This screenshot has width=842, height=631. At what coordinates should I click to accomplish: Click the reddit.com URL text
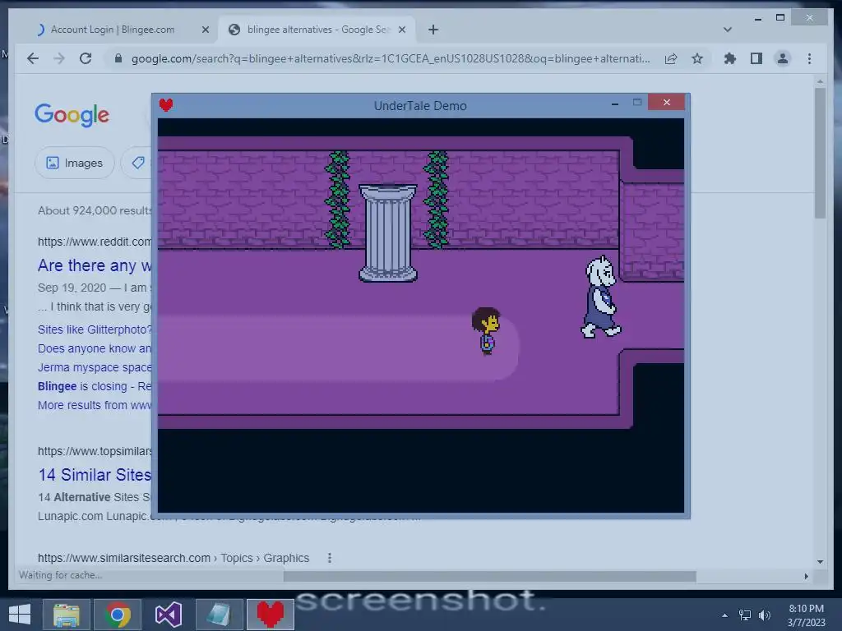[x=95, y=242]
